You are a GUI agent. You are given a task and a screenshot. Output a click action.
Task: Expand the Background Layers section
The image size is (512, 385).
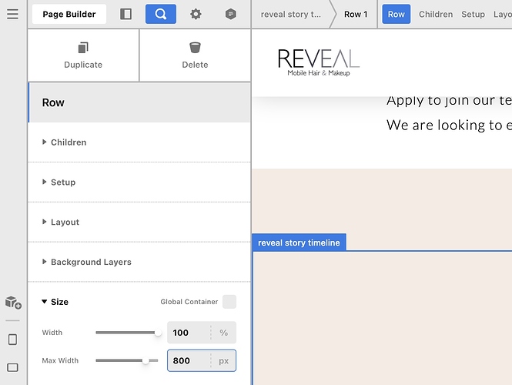click(x=91, y=263)
